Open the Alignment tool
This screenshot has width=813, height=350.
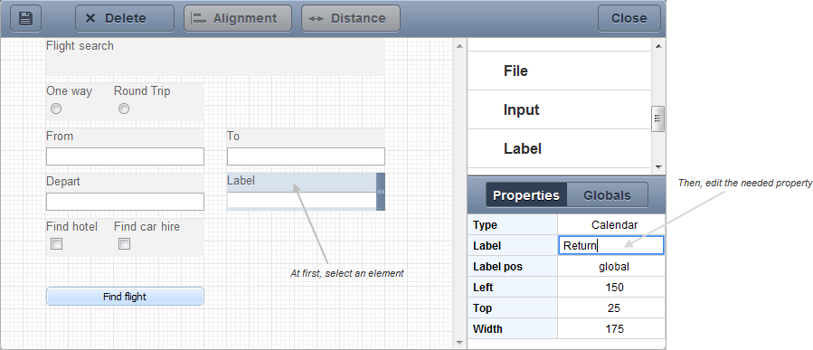tap(238, 18)
